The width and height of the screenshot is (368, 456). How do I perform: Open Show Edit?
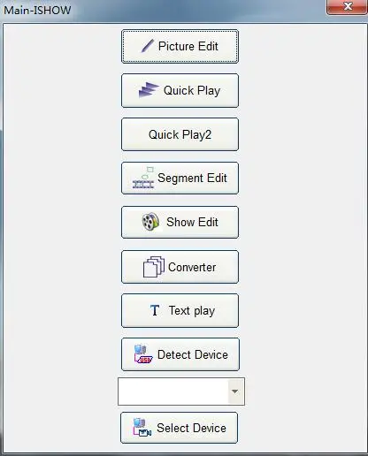[180, 222]
